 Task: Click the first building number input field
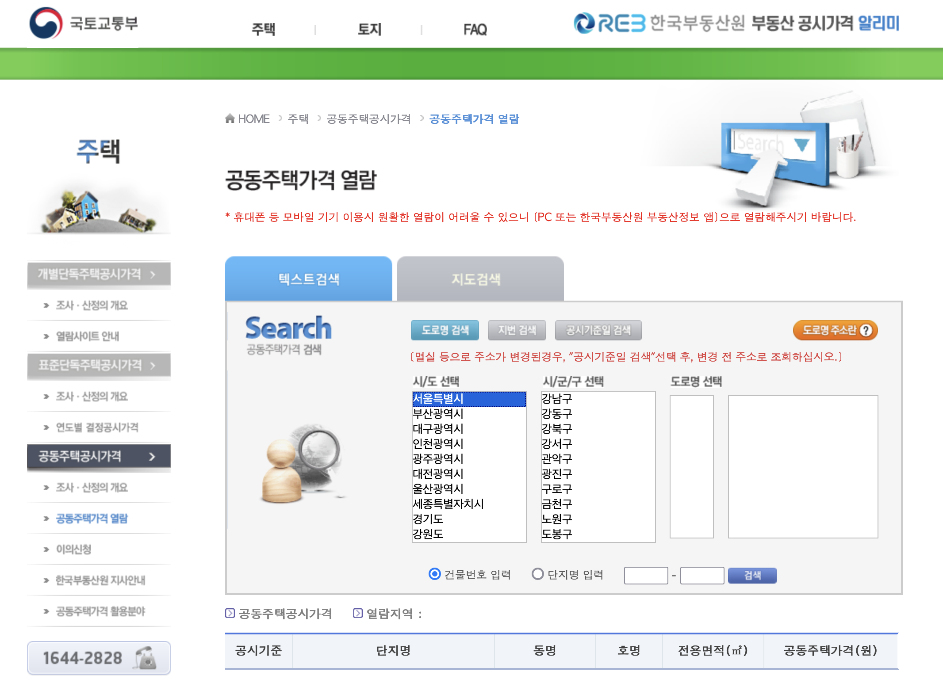click(645, 575)
